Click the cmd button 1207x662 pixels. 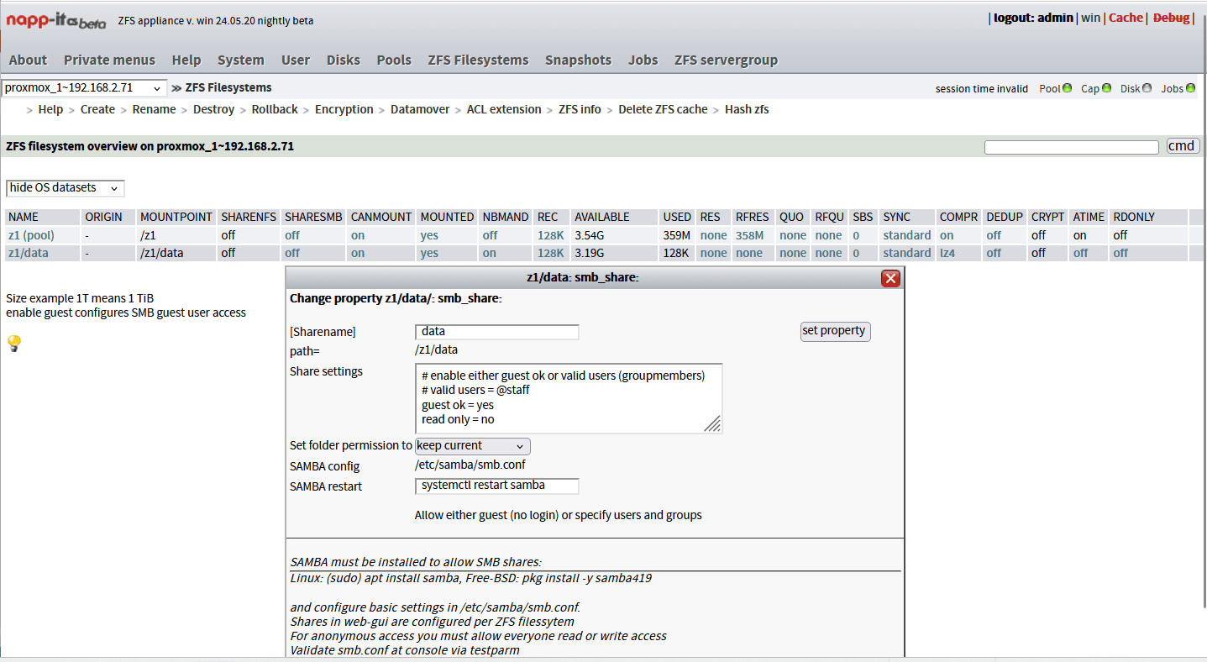coord(1183,146)
